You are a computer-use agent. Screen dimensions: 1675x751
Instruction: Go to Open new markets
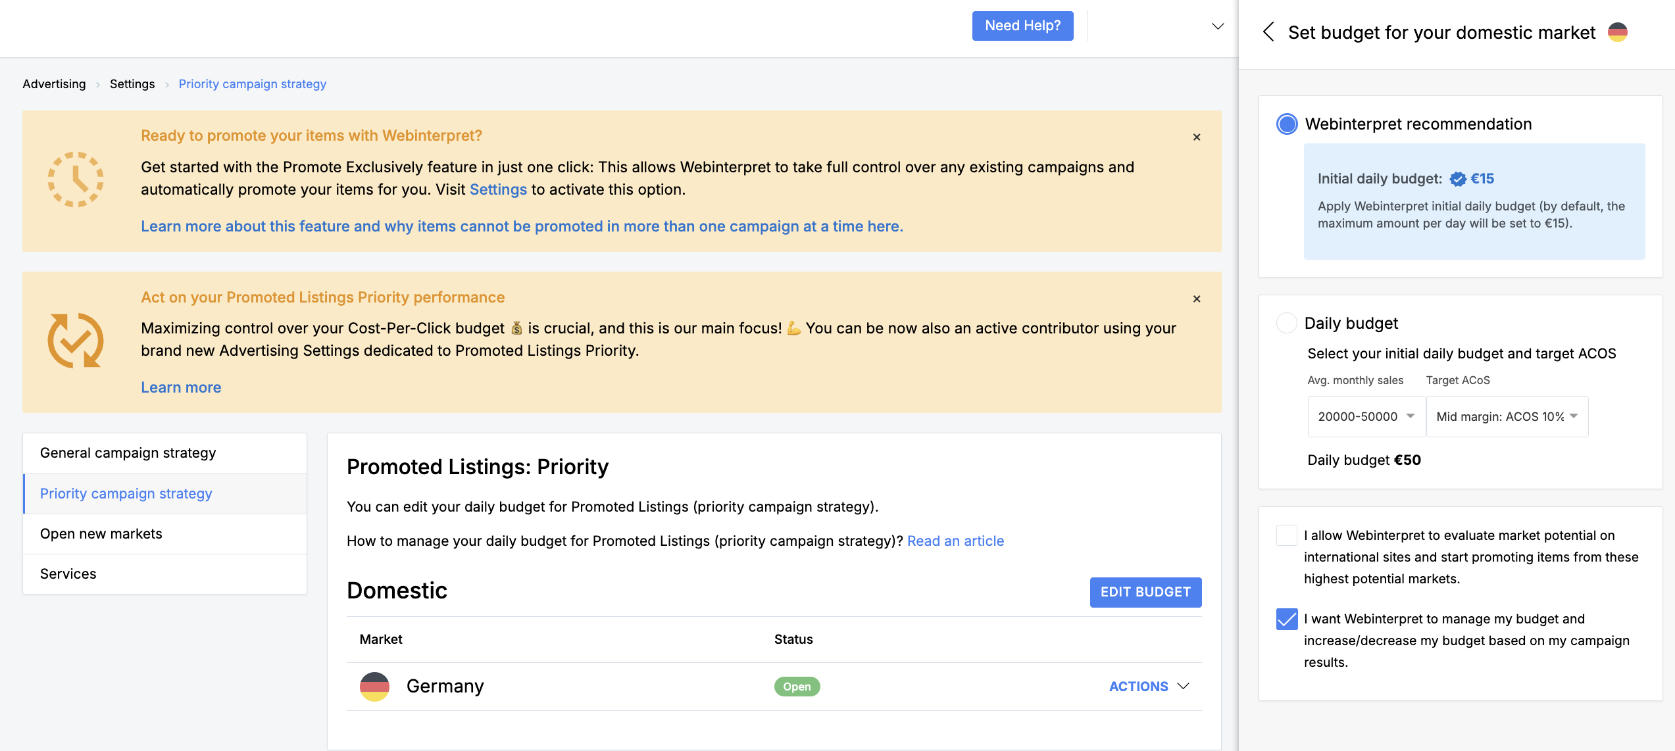click(x=165, y=534)
